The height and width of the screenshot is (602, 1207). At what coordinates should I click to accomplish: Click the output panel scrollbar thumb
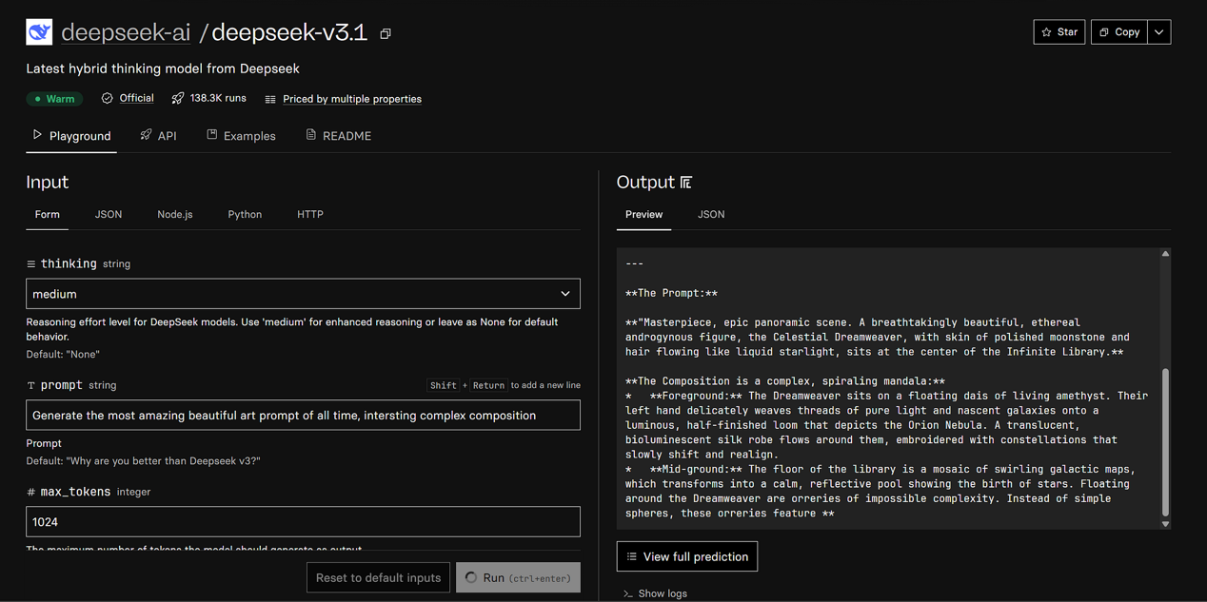[1165, 442]
